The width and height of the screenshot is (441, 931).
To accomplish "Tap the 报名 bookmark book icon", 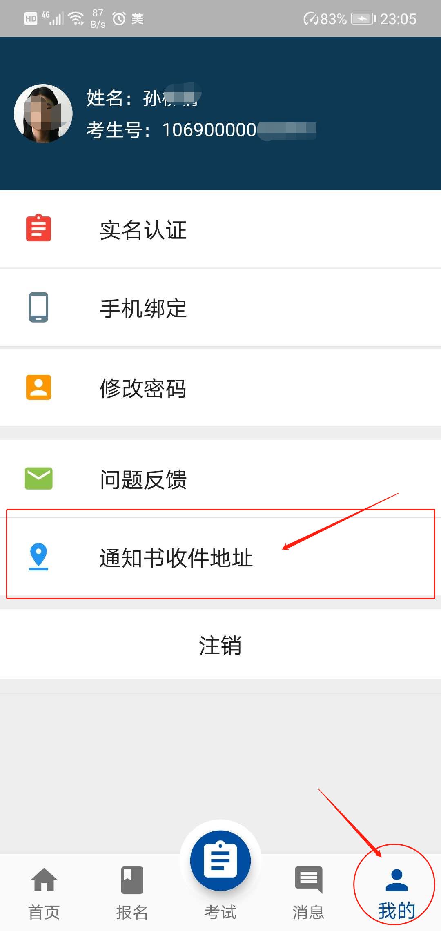I will 132,880.
